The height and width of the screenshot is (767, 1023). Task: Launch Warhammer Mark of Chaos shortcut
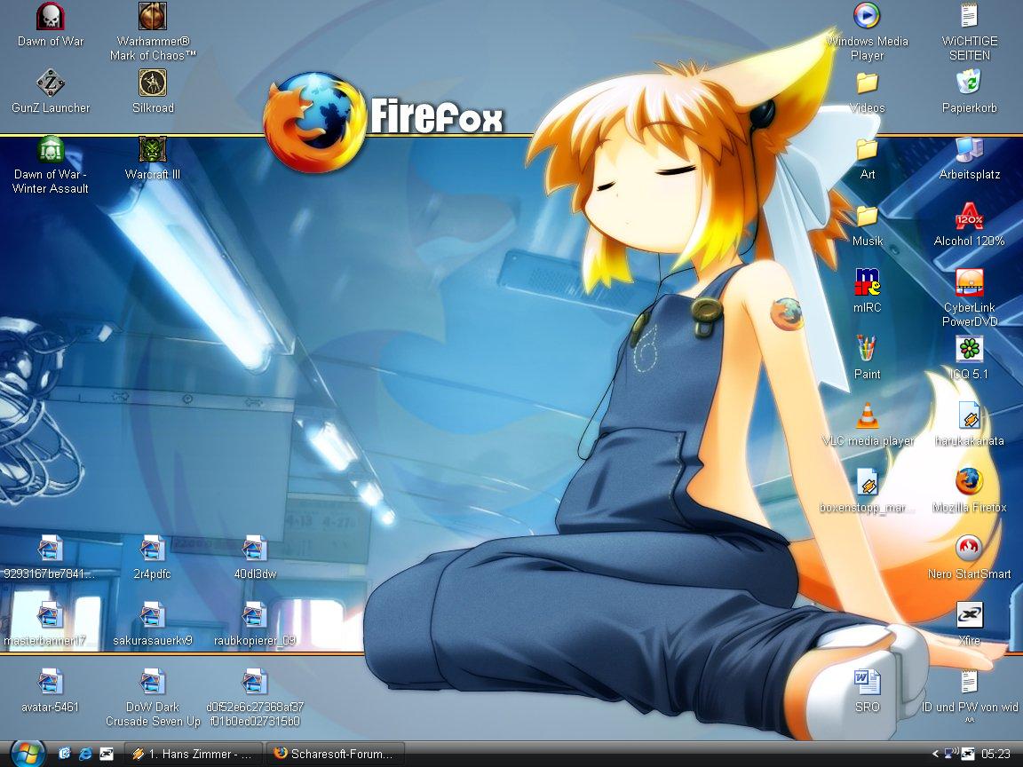click(153, 18)
